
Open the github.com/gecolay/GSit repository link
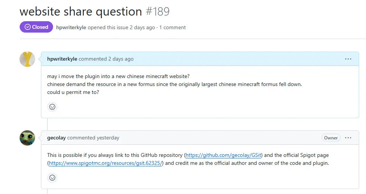(x=224, y=155)
